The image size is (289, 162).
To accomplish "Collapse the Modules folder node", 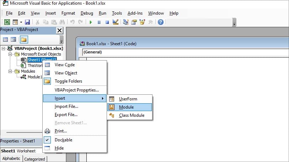I will (10, 71).
